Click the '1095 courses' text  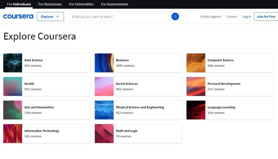[125, 66]
